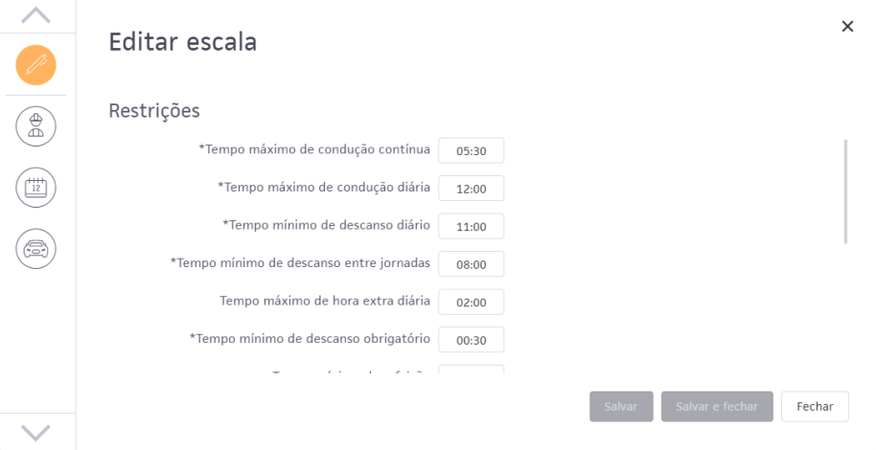The image size is (876, 450).
Task: Focus the maximum daily overtime field
Action: coord(471,303)
